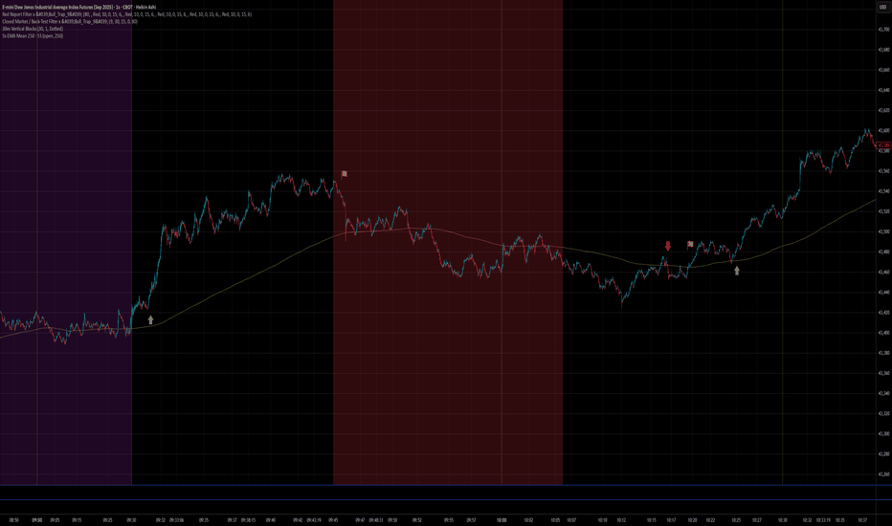Click the pink flag marker near 09:45
The image size is (892, 526).
[x=345, y=174]
